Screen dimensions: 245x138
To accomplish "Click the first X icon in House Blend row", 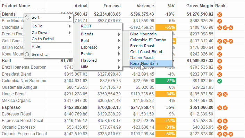I will click(x=220, y=94).
